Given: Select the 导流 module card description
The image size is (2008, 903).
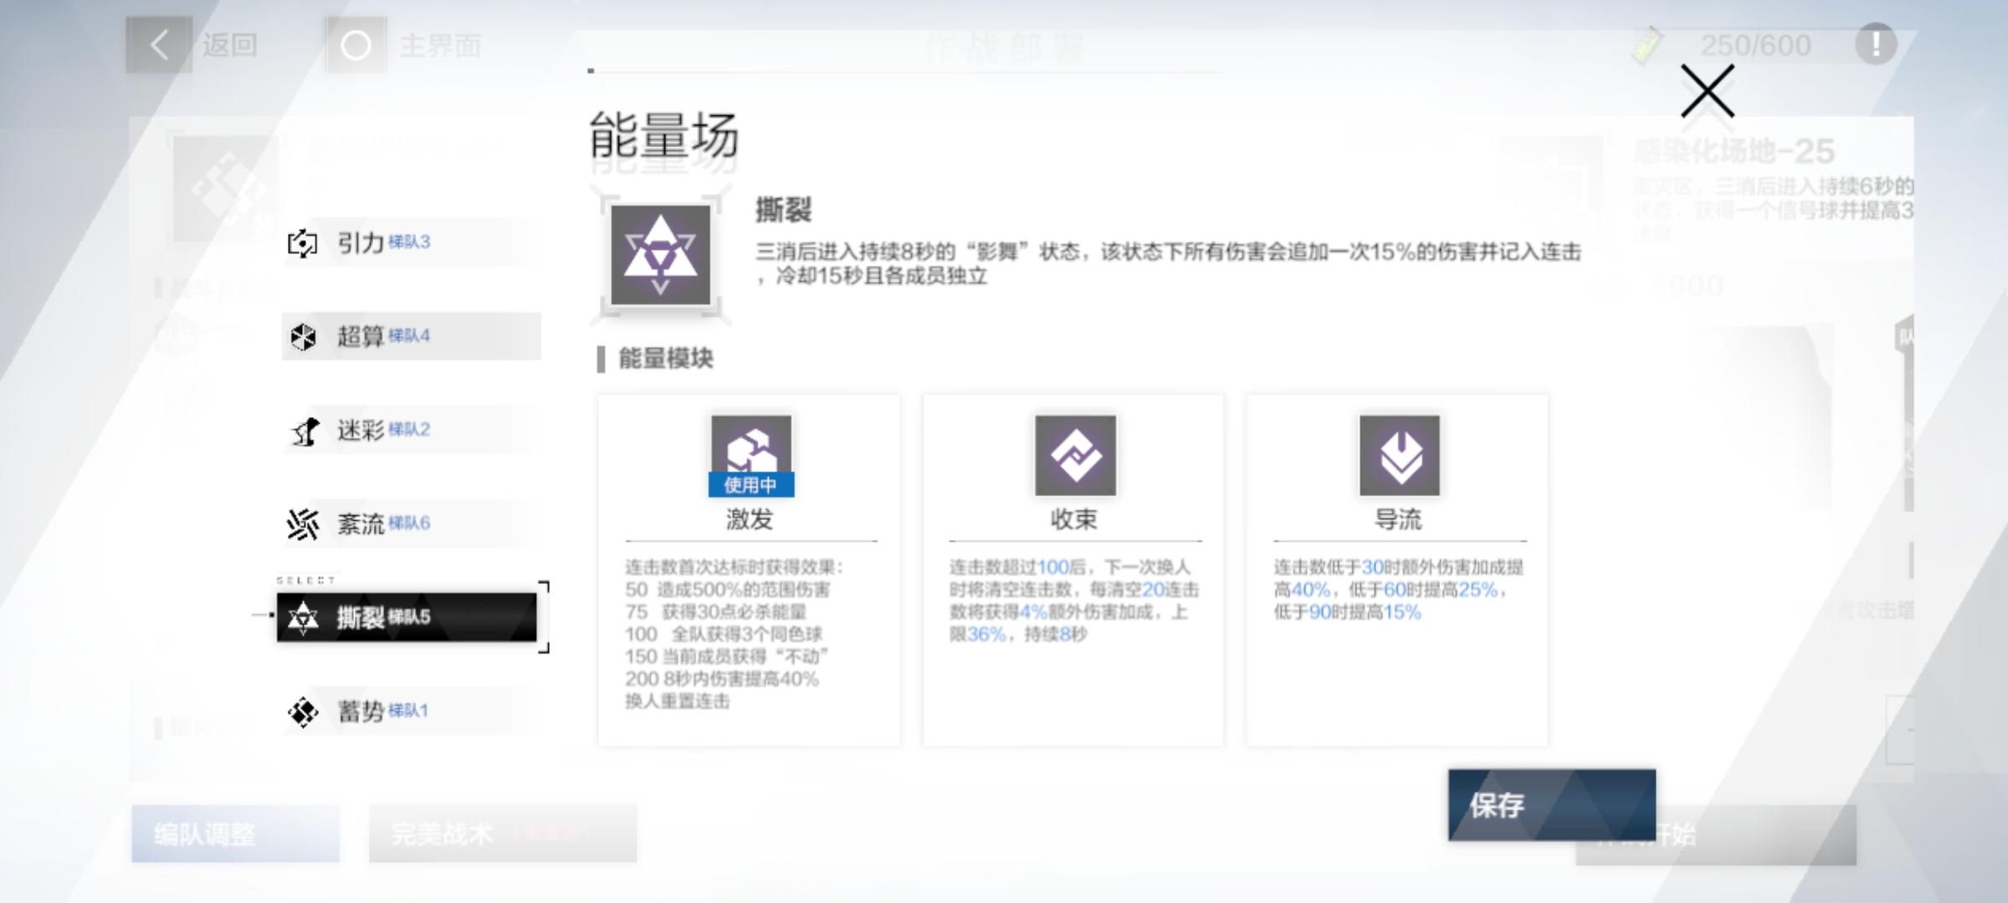Looking at the screenshot, I should point(1399,589).
